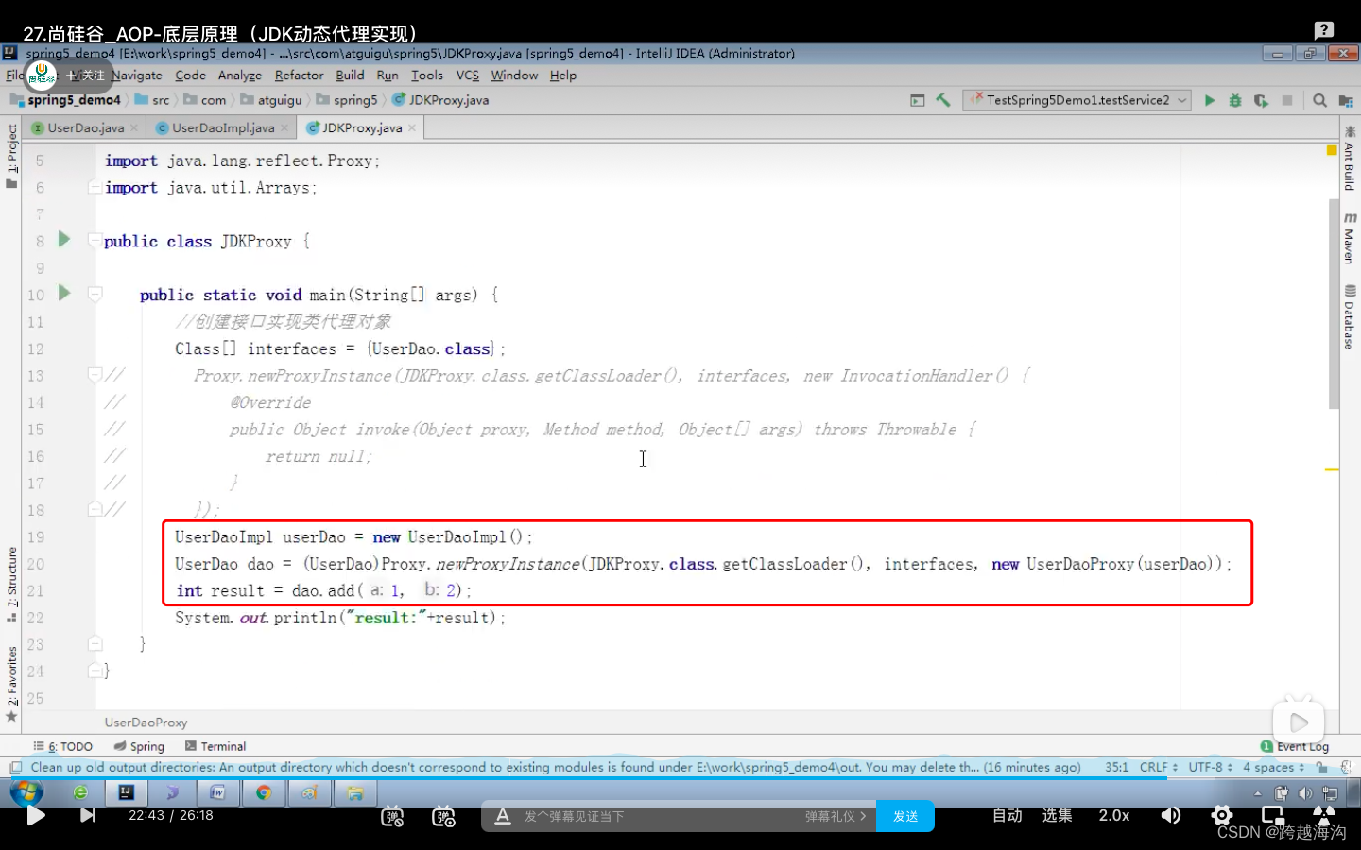Switch to UserDaoImpl.java editor tab
This screenshot has height=850, width=1361.
(223, 127)
